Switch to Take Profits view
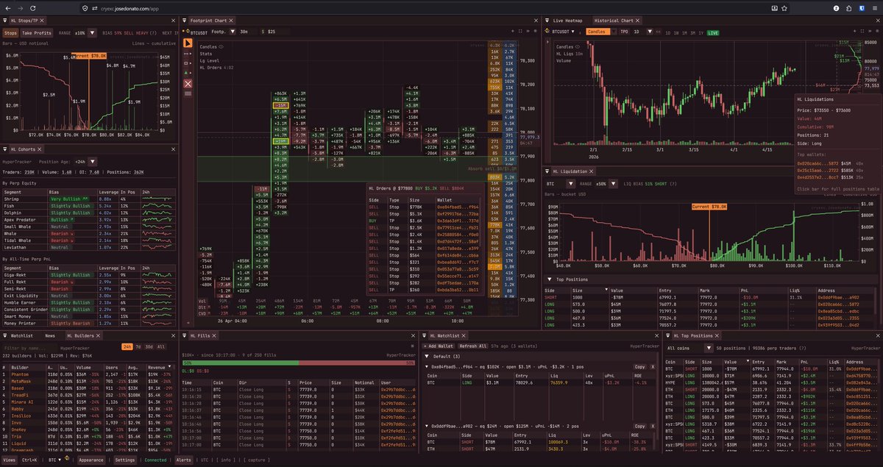883x467 pixels. click(x=37, y=33)
